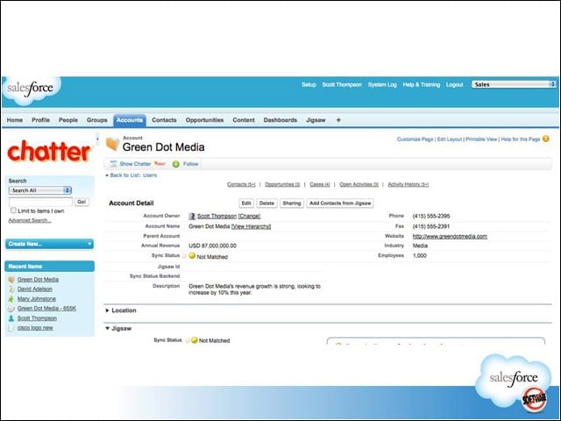The height and width of the screenshot is (421, 561).
Task: Open the Setup link
Action: [x=309, y=85]
